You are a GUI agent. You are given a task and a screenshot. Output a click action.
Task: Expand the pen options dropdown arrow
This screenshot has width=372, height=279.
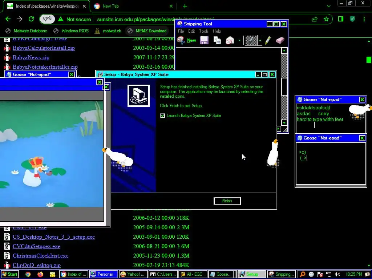tap(260, 41)
